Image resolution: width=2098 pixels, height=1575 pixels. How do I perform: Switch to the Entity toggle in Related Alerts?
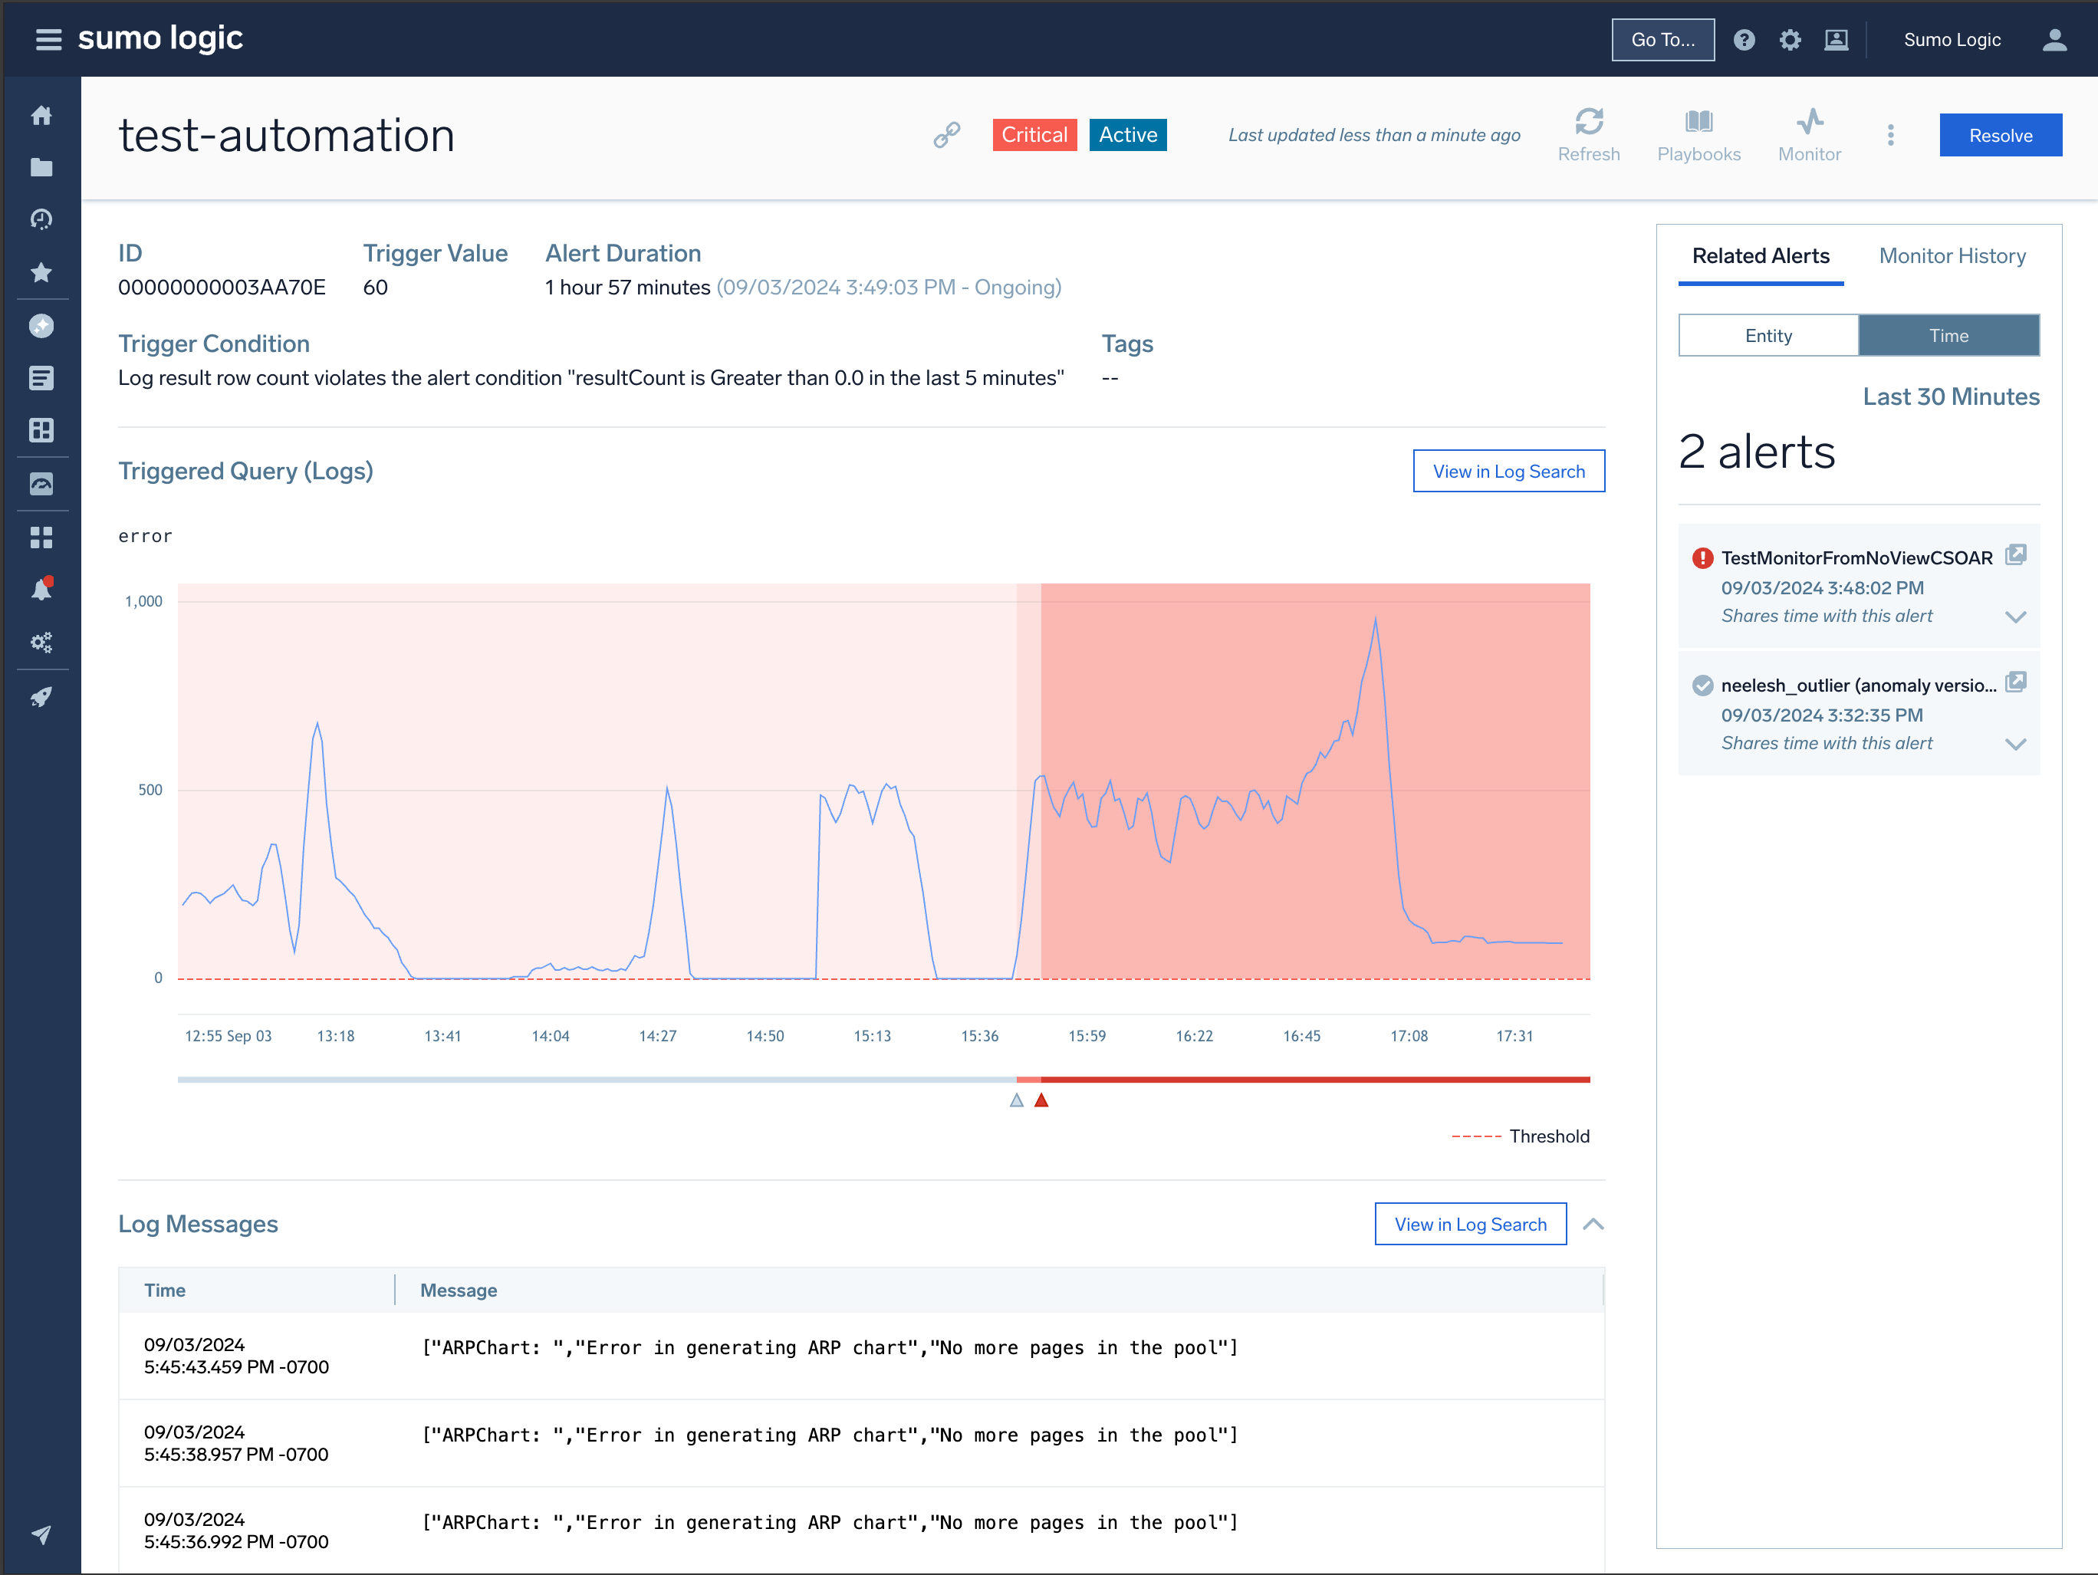click(1768, 335)
